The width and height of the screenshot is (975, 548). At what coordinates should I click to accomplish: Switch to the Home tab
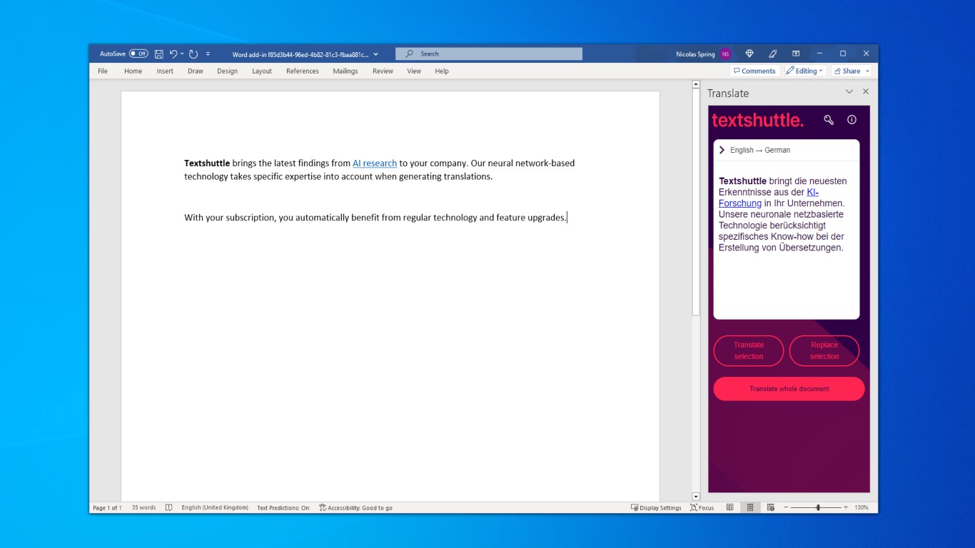tap(133, 71)
